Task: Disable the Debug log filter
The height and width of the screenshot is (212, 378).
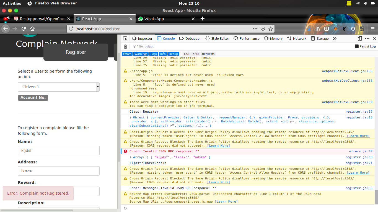Action: pos(173,54)
